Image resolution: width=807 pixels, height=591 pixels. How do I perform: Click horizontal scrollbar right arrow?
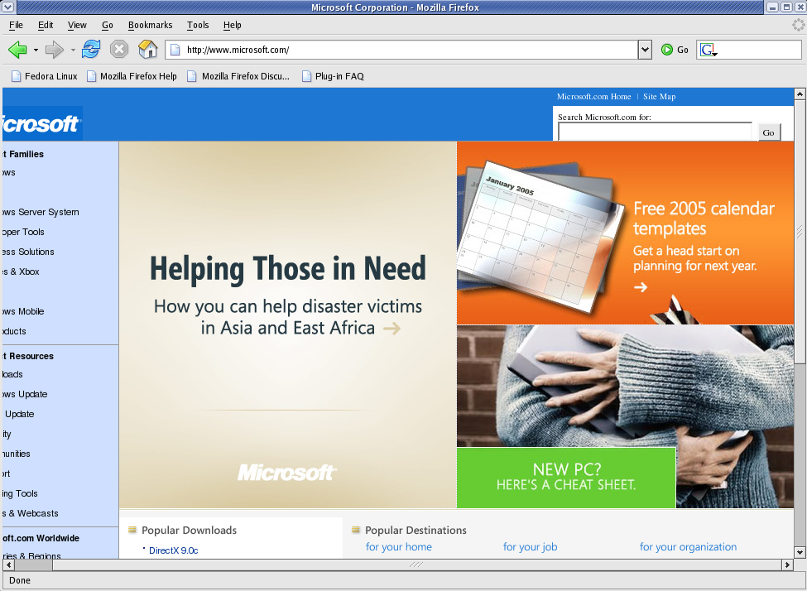787,565
